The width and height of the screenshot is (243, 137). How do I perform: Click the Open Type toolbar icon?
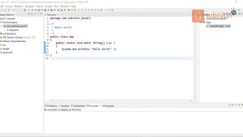tap(68, 10)
